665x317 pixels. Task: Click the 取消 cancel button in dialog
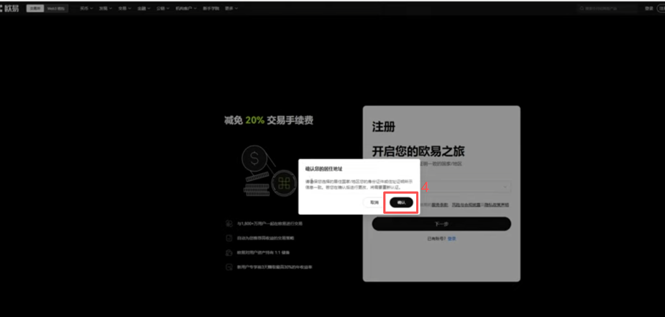coord(374,203)
